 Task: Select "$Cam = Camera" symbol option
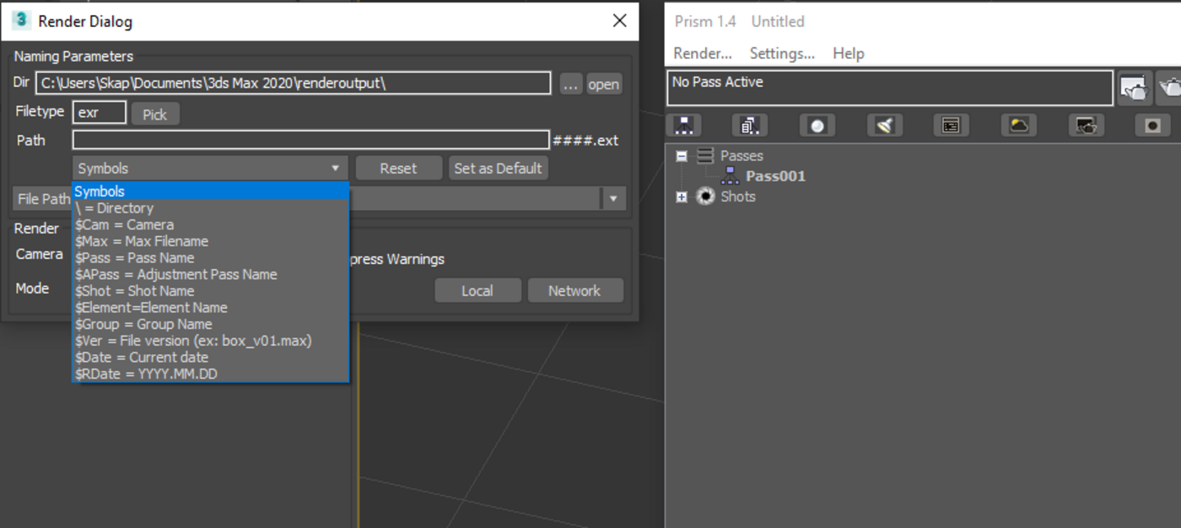pos(211,224)
